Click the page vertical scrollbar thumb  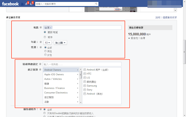(184, 52)
